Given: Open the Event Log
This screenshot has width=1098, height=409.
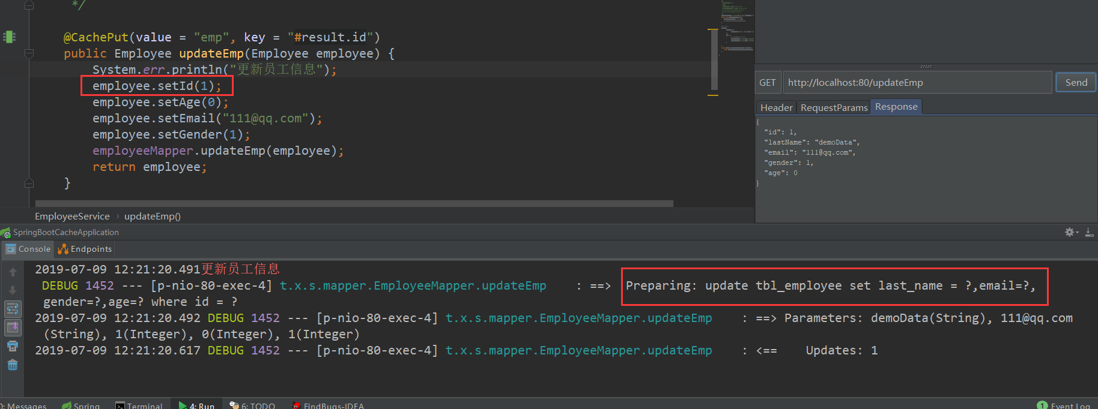Looking at the screenshot, I should coord(1070,406).
